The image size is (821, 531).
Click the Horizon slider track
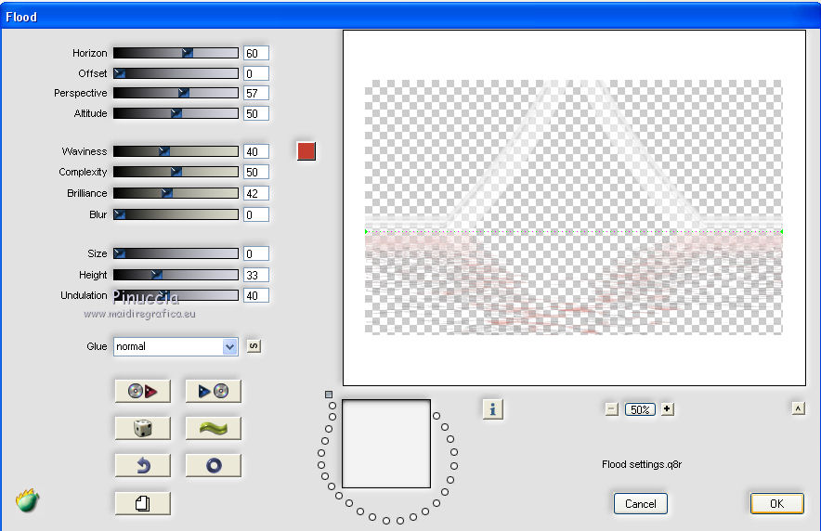coord(176,53)
